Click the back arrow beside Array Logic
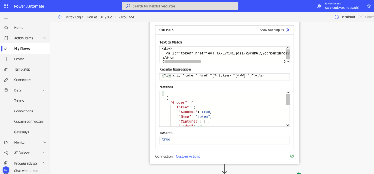 (60, 17)
